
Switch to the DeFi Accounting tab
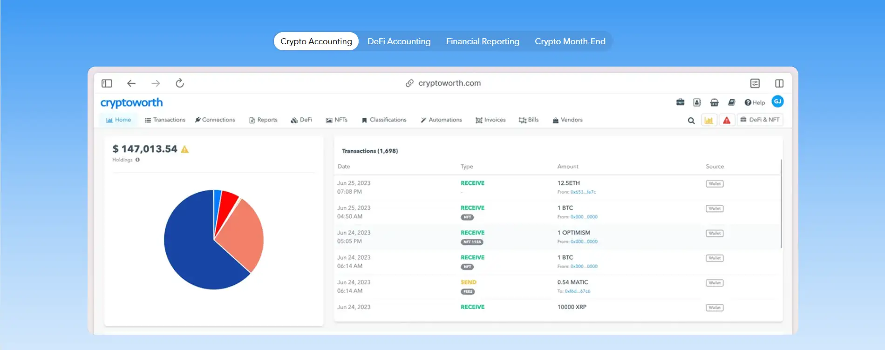399,41
